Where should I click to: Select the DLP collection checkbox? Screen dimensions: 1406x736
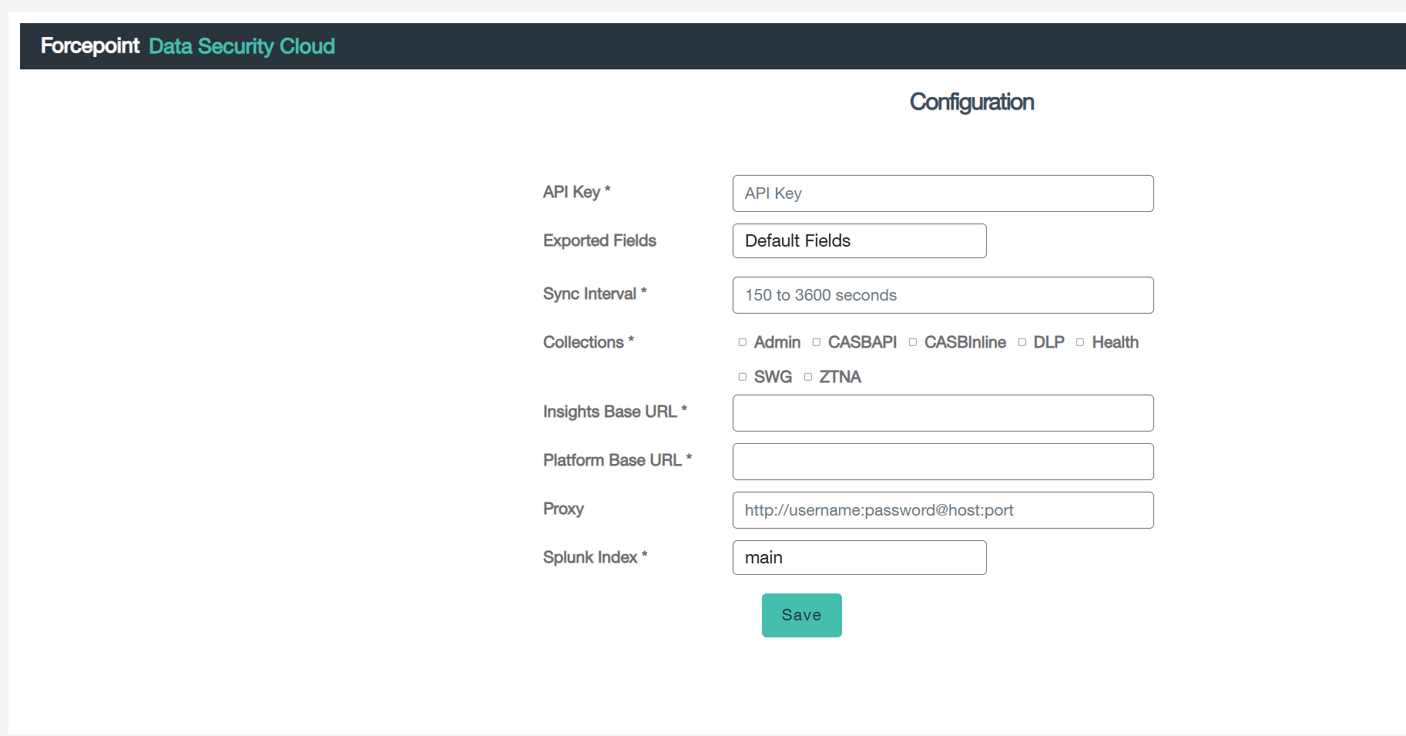1022,342
